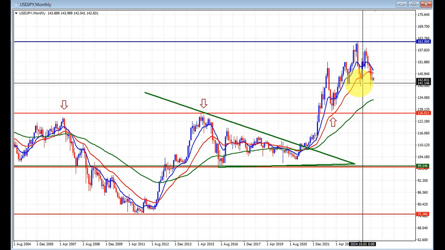Click the '1 Apr 2019' date on time axis
The image size is (445, 250).
[x=275, y=244]
